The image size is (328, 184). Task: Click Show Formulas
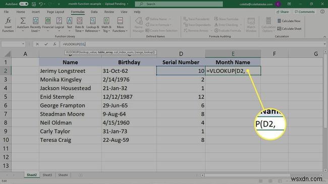[x=226, y=19]
